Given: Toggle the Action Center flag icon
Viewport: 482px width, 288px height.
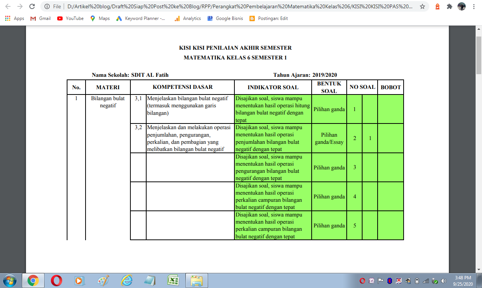Looking at the screenshot, I should 380,280.
